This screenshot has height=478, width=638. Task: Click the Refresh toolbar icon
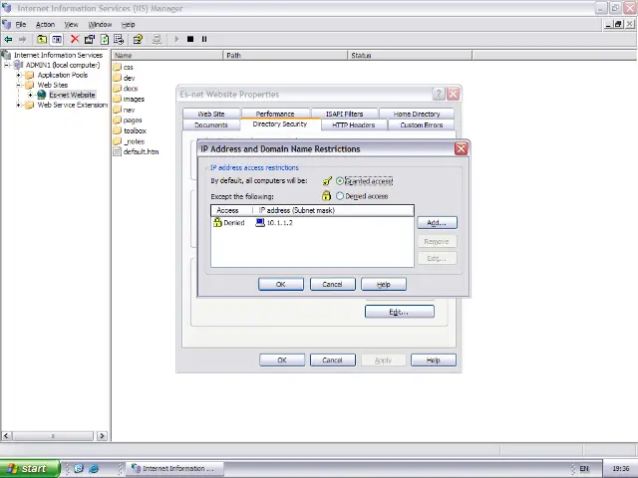(x=105, y=39)
